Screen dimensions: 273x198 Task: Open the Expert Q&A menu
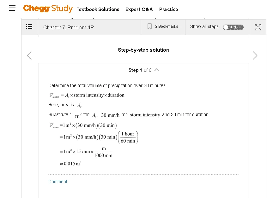[x=139, y=9]
